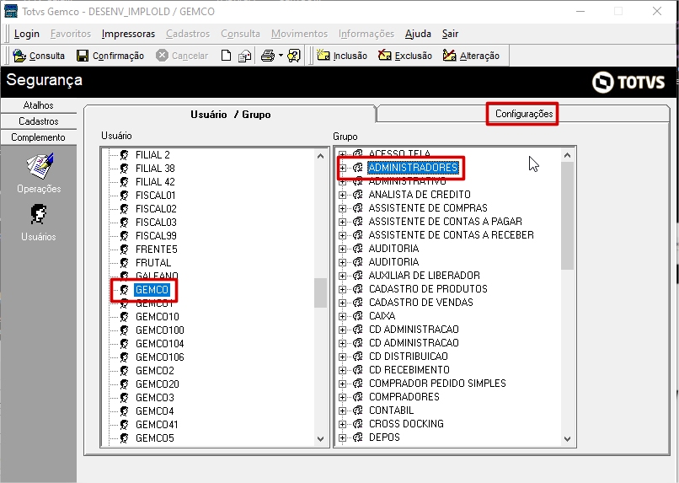This screenshot has height=483, width=679.
Task: Expand the ASSISTENTE DE CONTAS A PAGAR group
Action: click(x=343, y=222)
